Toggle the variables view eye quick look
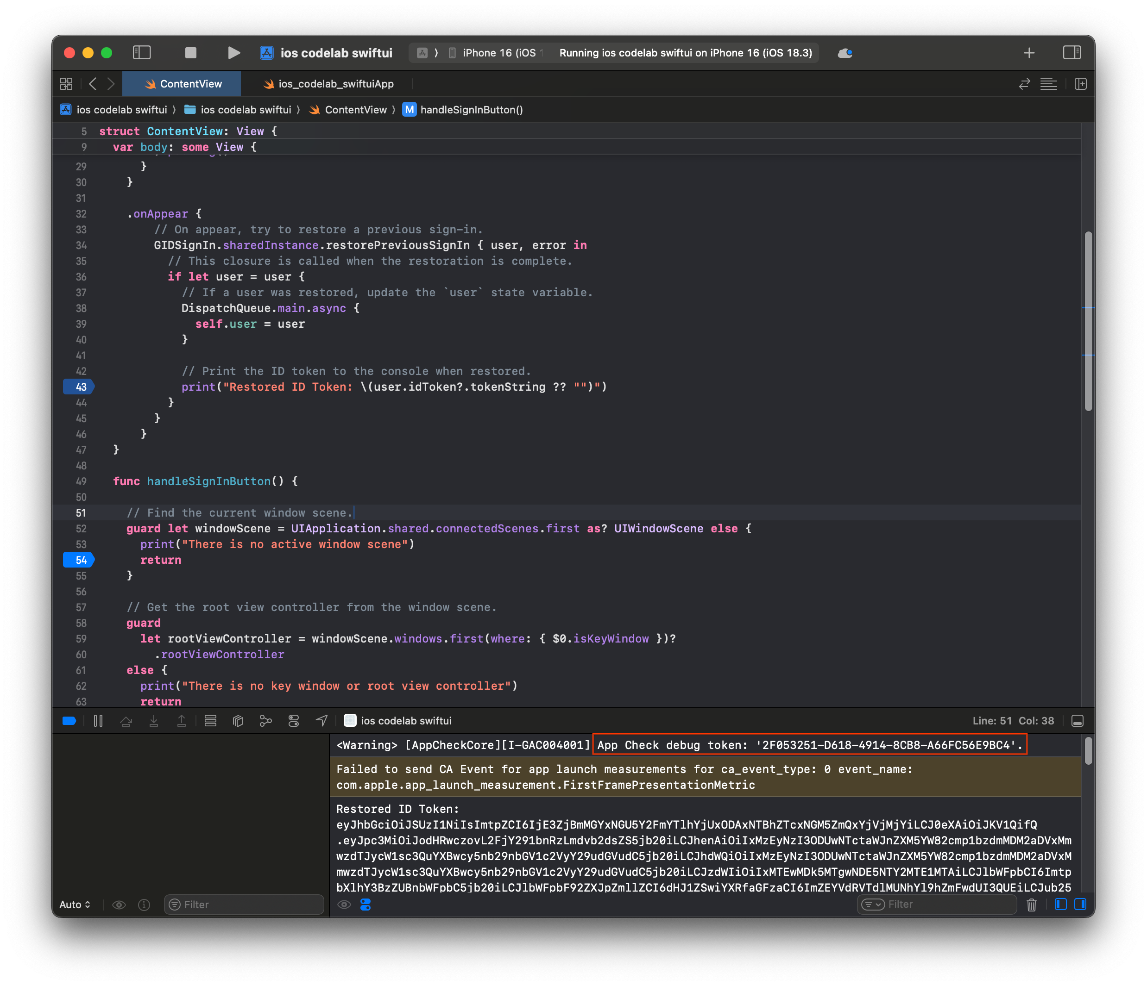 coord(119,905)
